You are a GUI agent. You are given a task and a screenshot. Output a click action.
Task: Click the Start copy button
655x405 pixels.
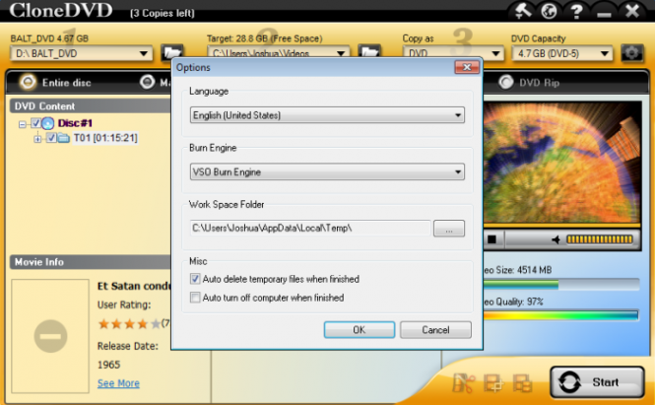pyautogui.click(x=597, y=382)
